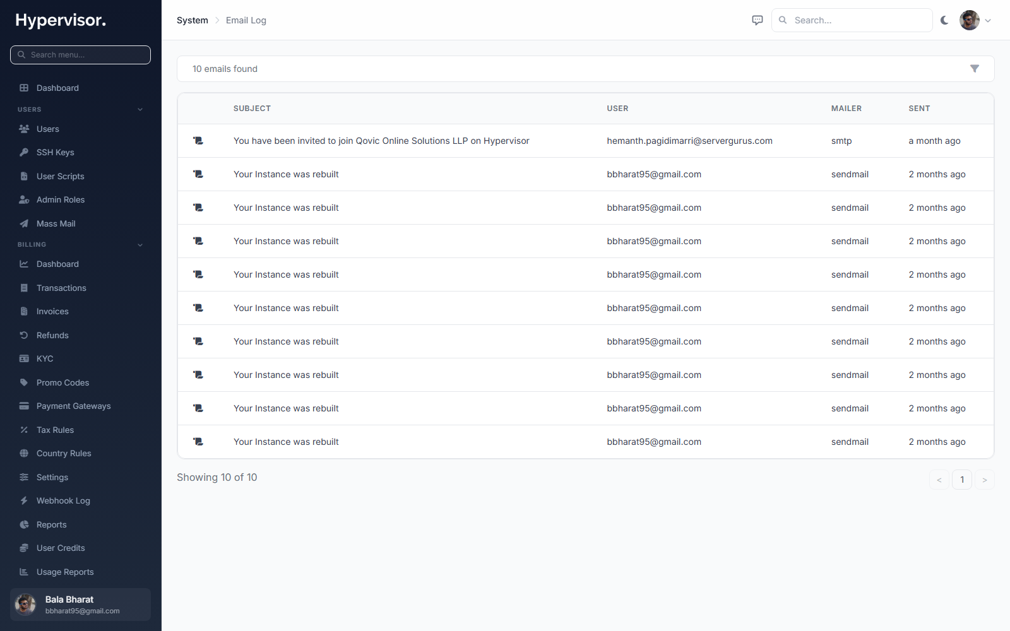Collapse the USERS section chevron
The height and width of the screenshot is (631, 1010).
coord(140,109)
